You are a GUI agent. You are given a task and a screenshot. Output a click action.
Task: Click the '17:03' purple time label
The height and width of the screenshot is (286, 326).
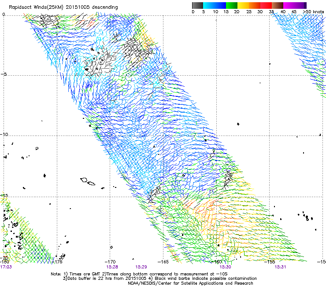[x=6, y=267]
